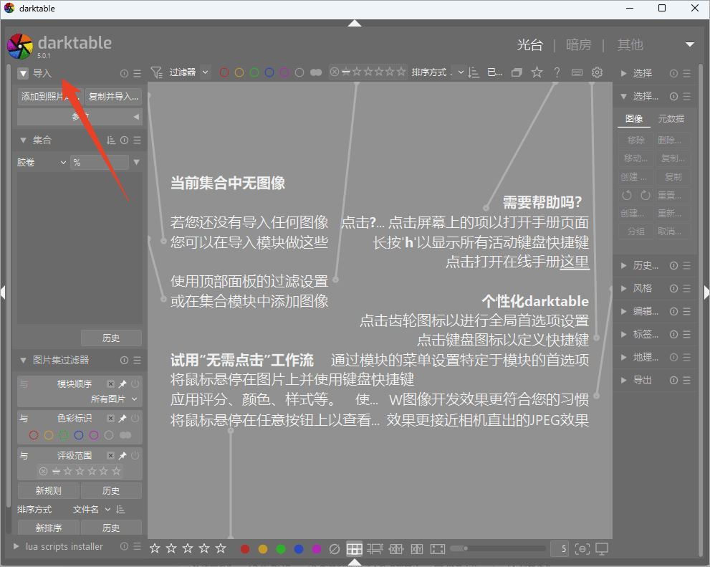This screenshot has width=710, height=567.
Task: Select the filemanager grid view icon
Action: 354,548
